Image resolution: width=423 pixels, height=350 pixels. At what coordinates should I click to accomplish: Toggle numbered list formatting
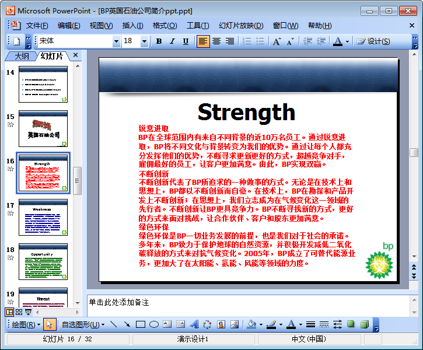[x=247, y=41]
